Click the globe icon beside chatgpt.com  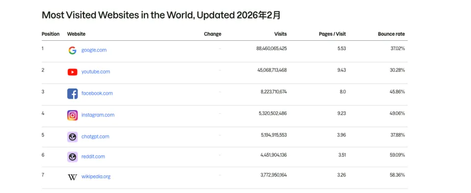(73, 137)
